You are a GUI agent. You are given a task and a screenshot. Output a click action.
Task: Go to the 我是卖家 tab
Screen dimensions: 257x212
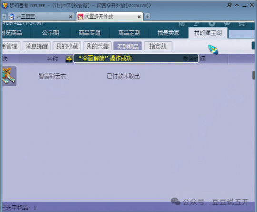(x=168, y=33)
